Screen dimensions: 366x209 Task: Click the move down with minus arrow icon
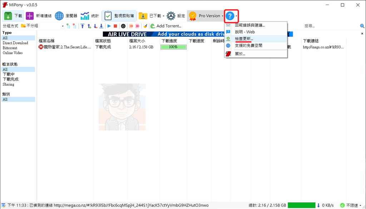[x=95, y=26]
